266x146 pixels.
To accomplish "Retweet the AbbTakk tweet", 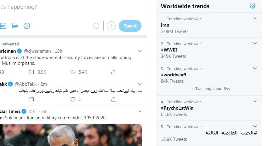I will [32, 99].
